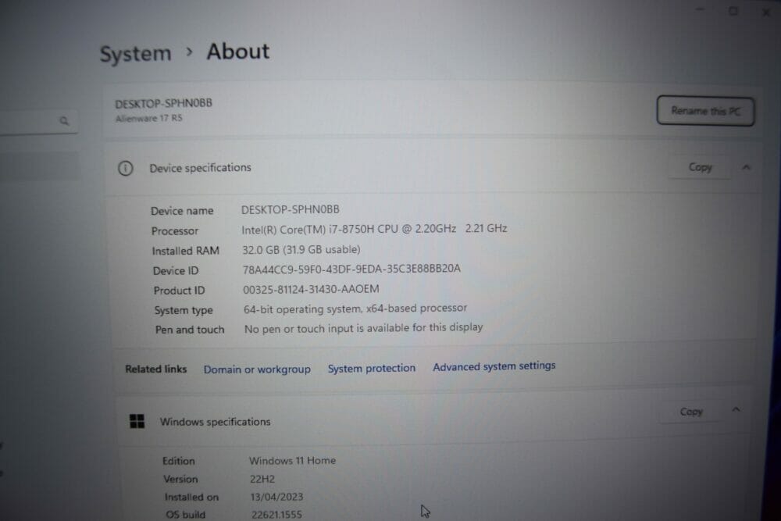Open Advanced system settings link
This screenshot has width=781, height=521.
click(x=494, y=366)
